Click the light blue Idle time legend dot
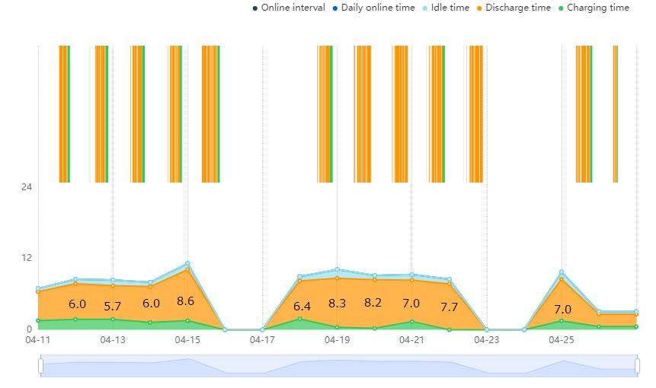Image resolution: width=656 pixels, height=388 pixels. pyautogui.click(x=425, y=8)
